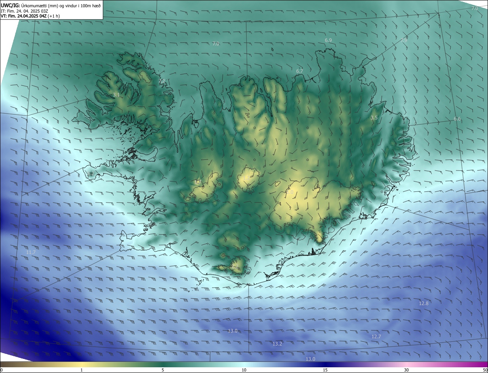Click the 12.8 value label on the map
Screen dimensions: 488x373
pos(424,304)
